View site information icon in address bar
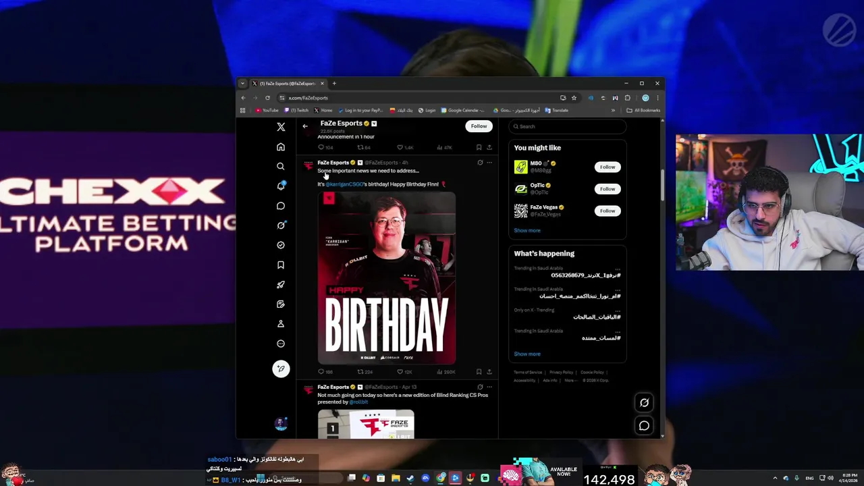Viewport: 864px width, 486px height. [x=282, y=98]
